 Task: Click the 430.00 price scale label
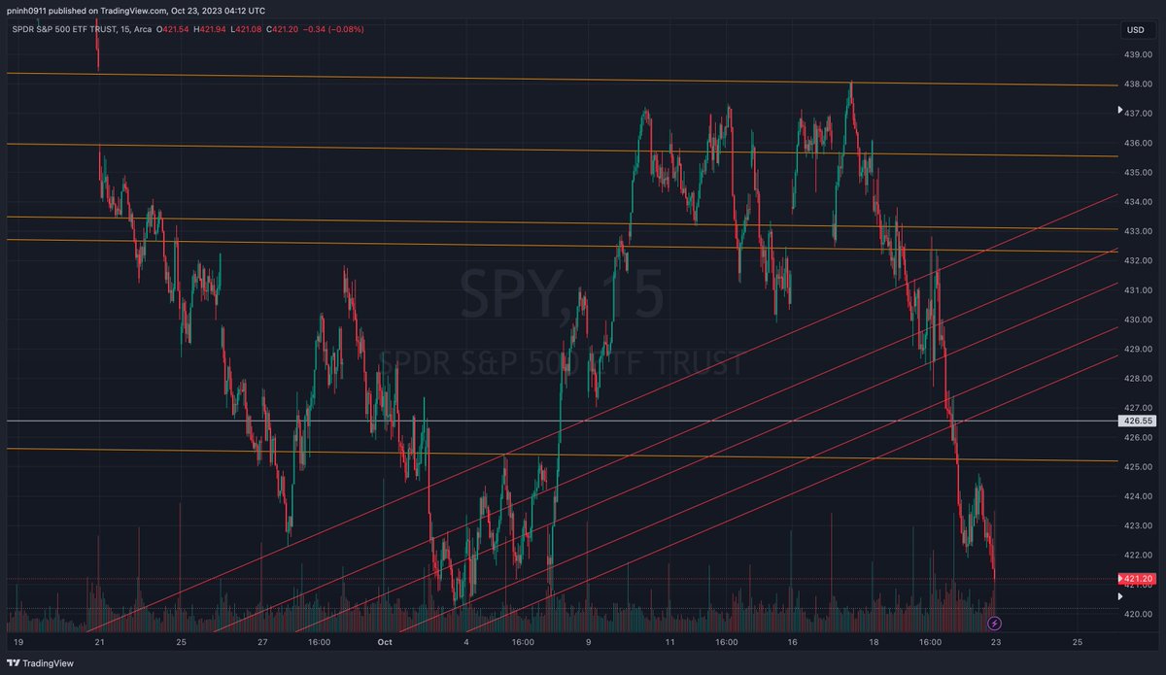pyautogui.click(x=1139, y=320)
